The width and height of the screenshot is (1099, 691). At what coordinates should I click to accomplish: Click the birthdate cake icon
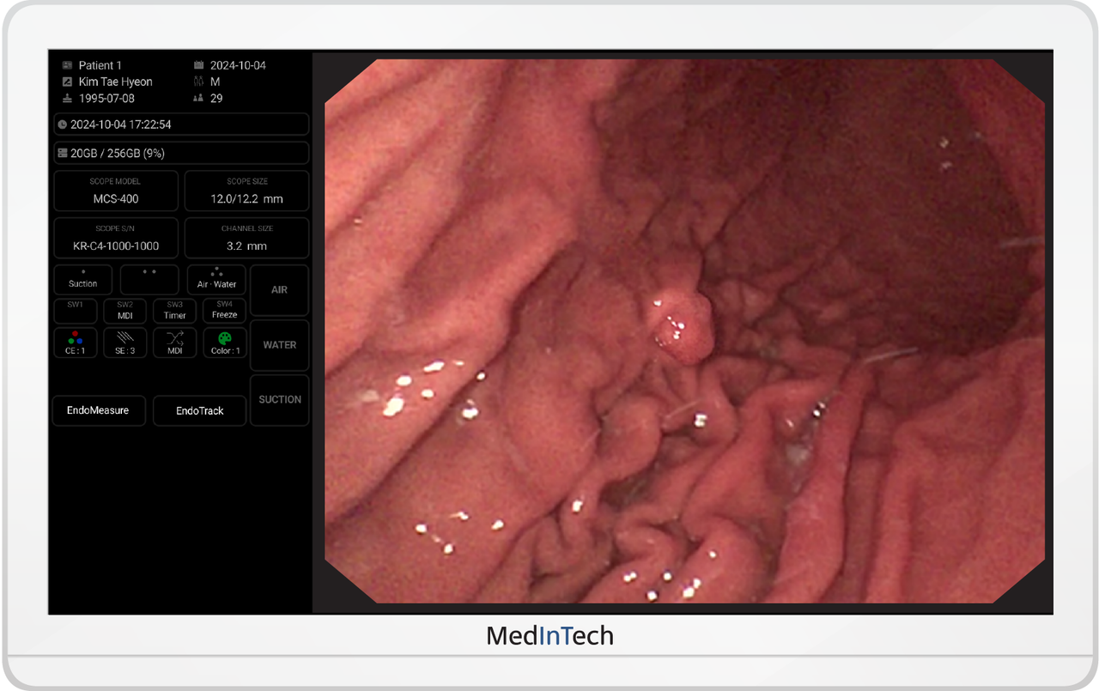coord(67,98)
